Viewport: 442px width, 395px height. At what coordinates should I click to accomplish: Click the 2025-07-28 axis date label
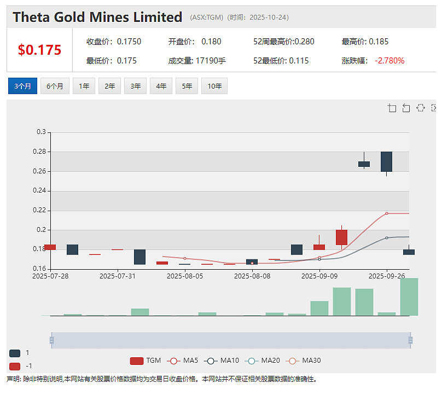coord(50,276)
